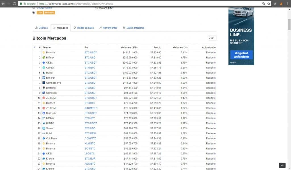
Task: Sort by Fuente column header
Action: [47, 47]
